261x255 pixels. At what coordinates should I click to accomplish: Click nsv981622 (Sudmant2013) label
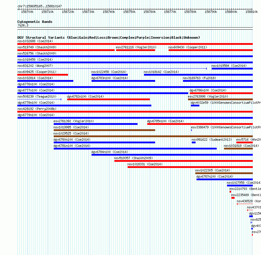212,140
